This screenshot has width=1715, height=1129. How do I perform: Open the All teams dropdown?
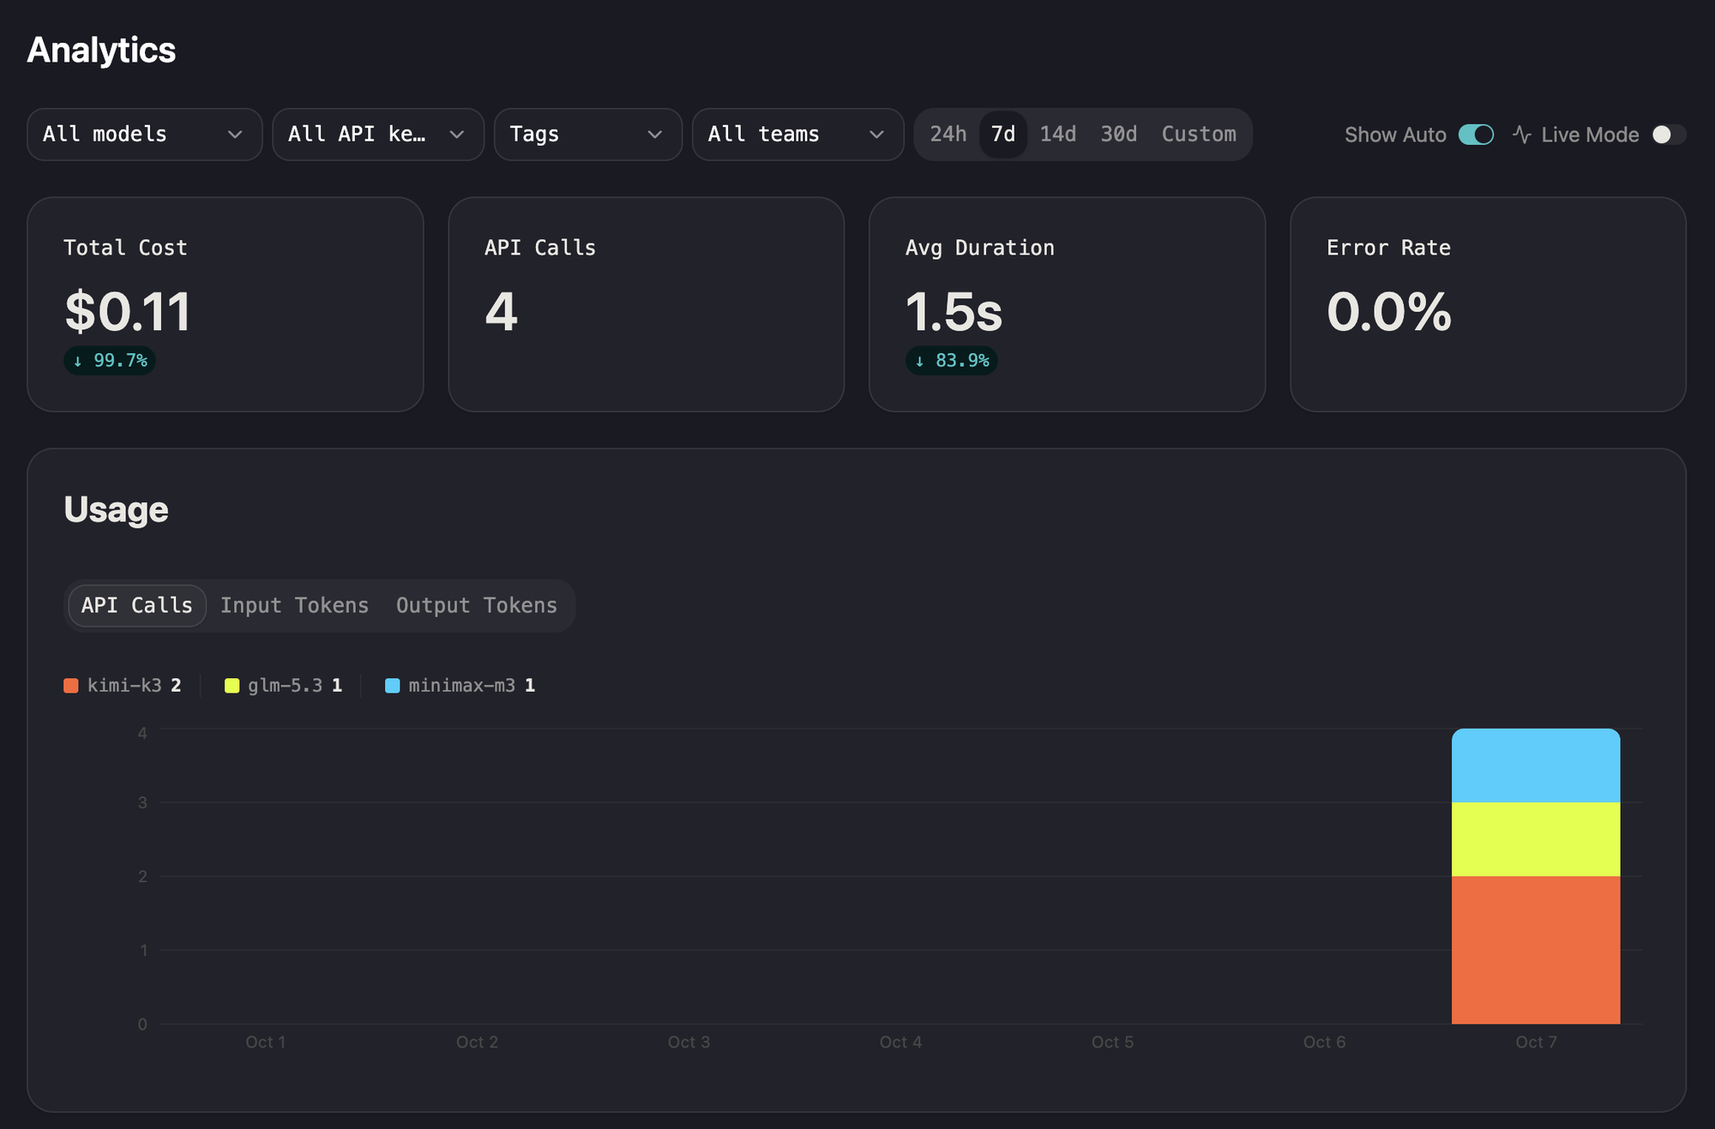tap(797, 135)
